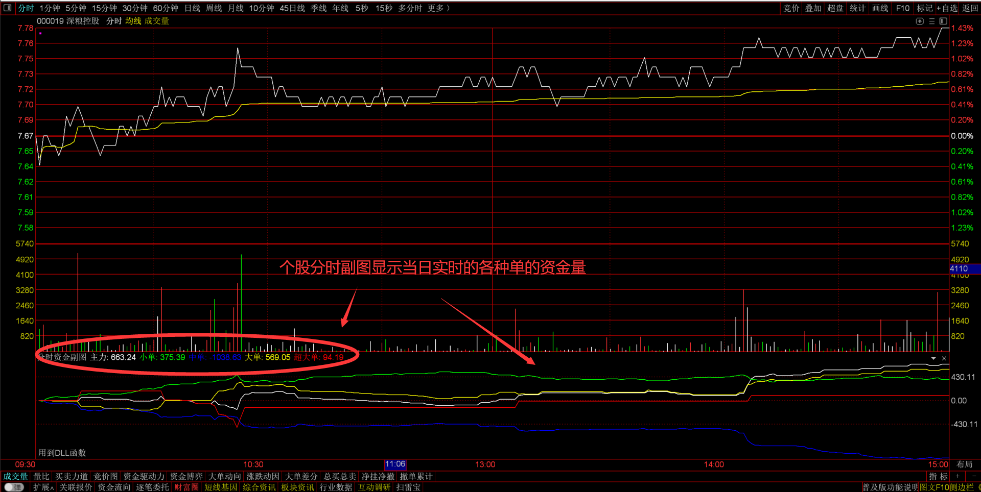Click the 布局 layout button
Screen dimensions: 981x492
[x=965, y=464]
